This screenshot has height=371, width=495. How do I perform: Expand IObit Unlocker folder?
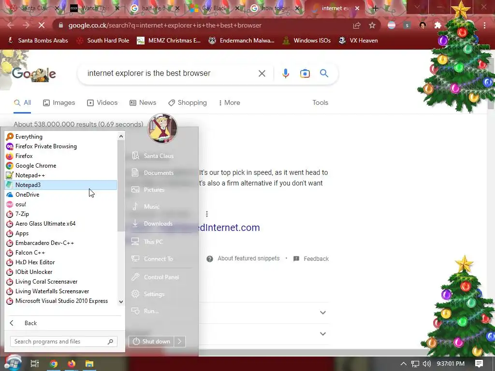pos(60,272)
